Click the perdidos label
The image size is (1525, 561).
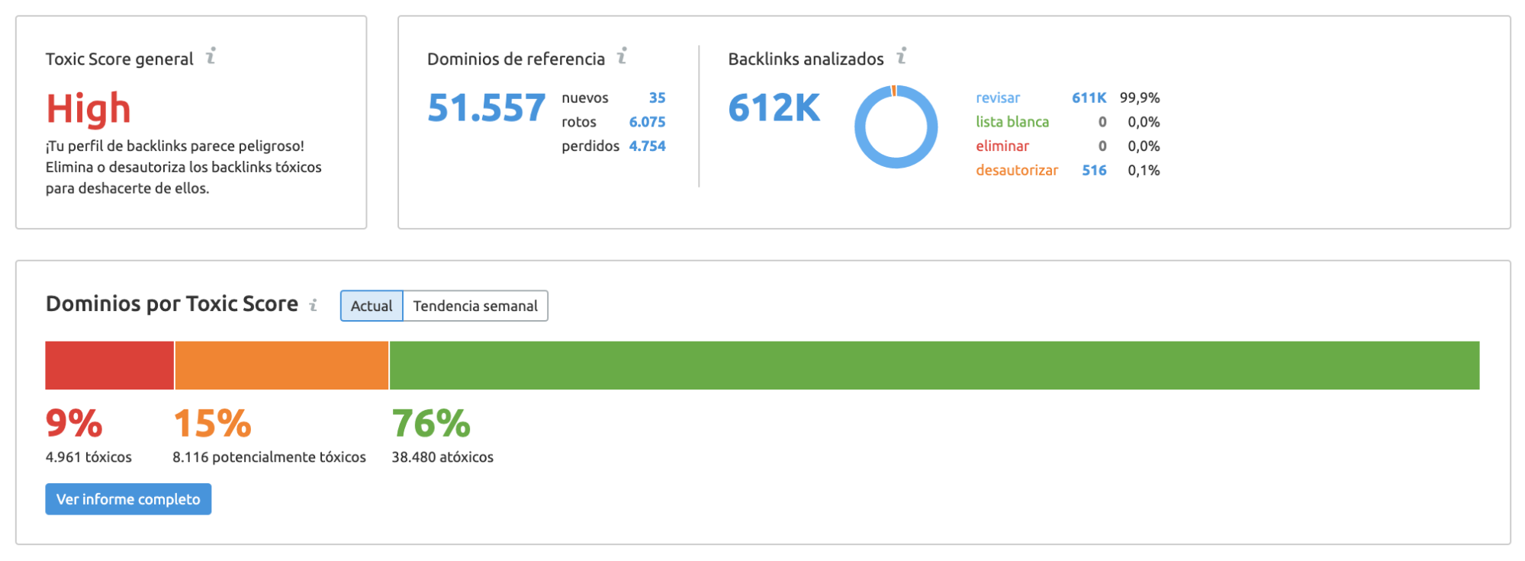tap(590, 146)
